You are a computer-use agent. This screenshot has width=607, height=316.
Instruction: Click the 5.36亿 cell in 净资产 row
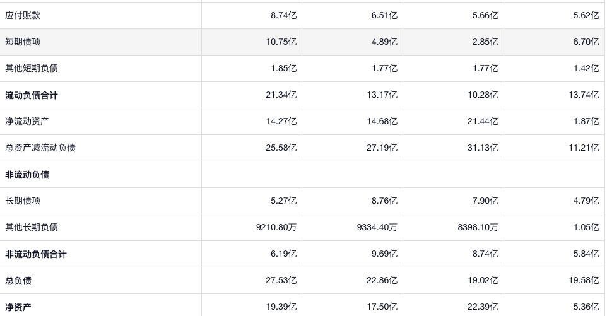point(586,307)
